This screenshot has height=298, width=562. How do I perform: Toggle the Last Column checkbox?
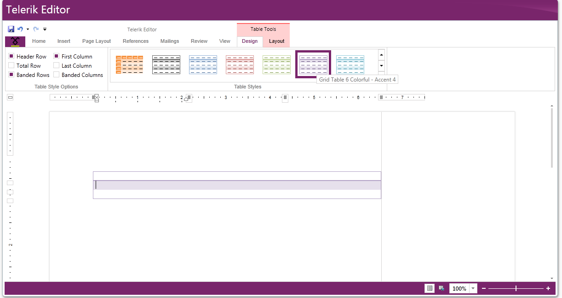[57, 65]
